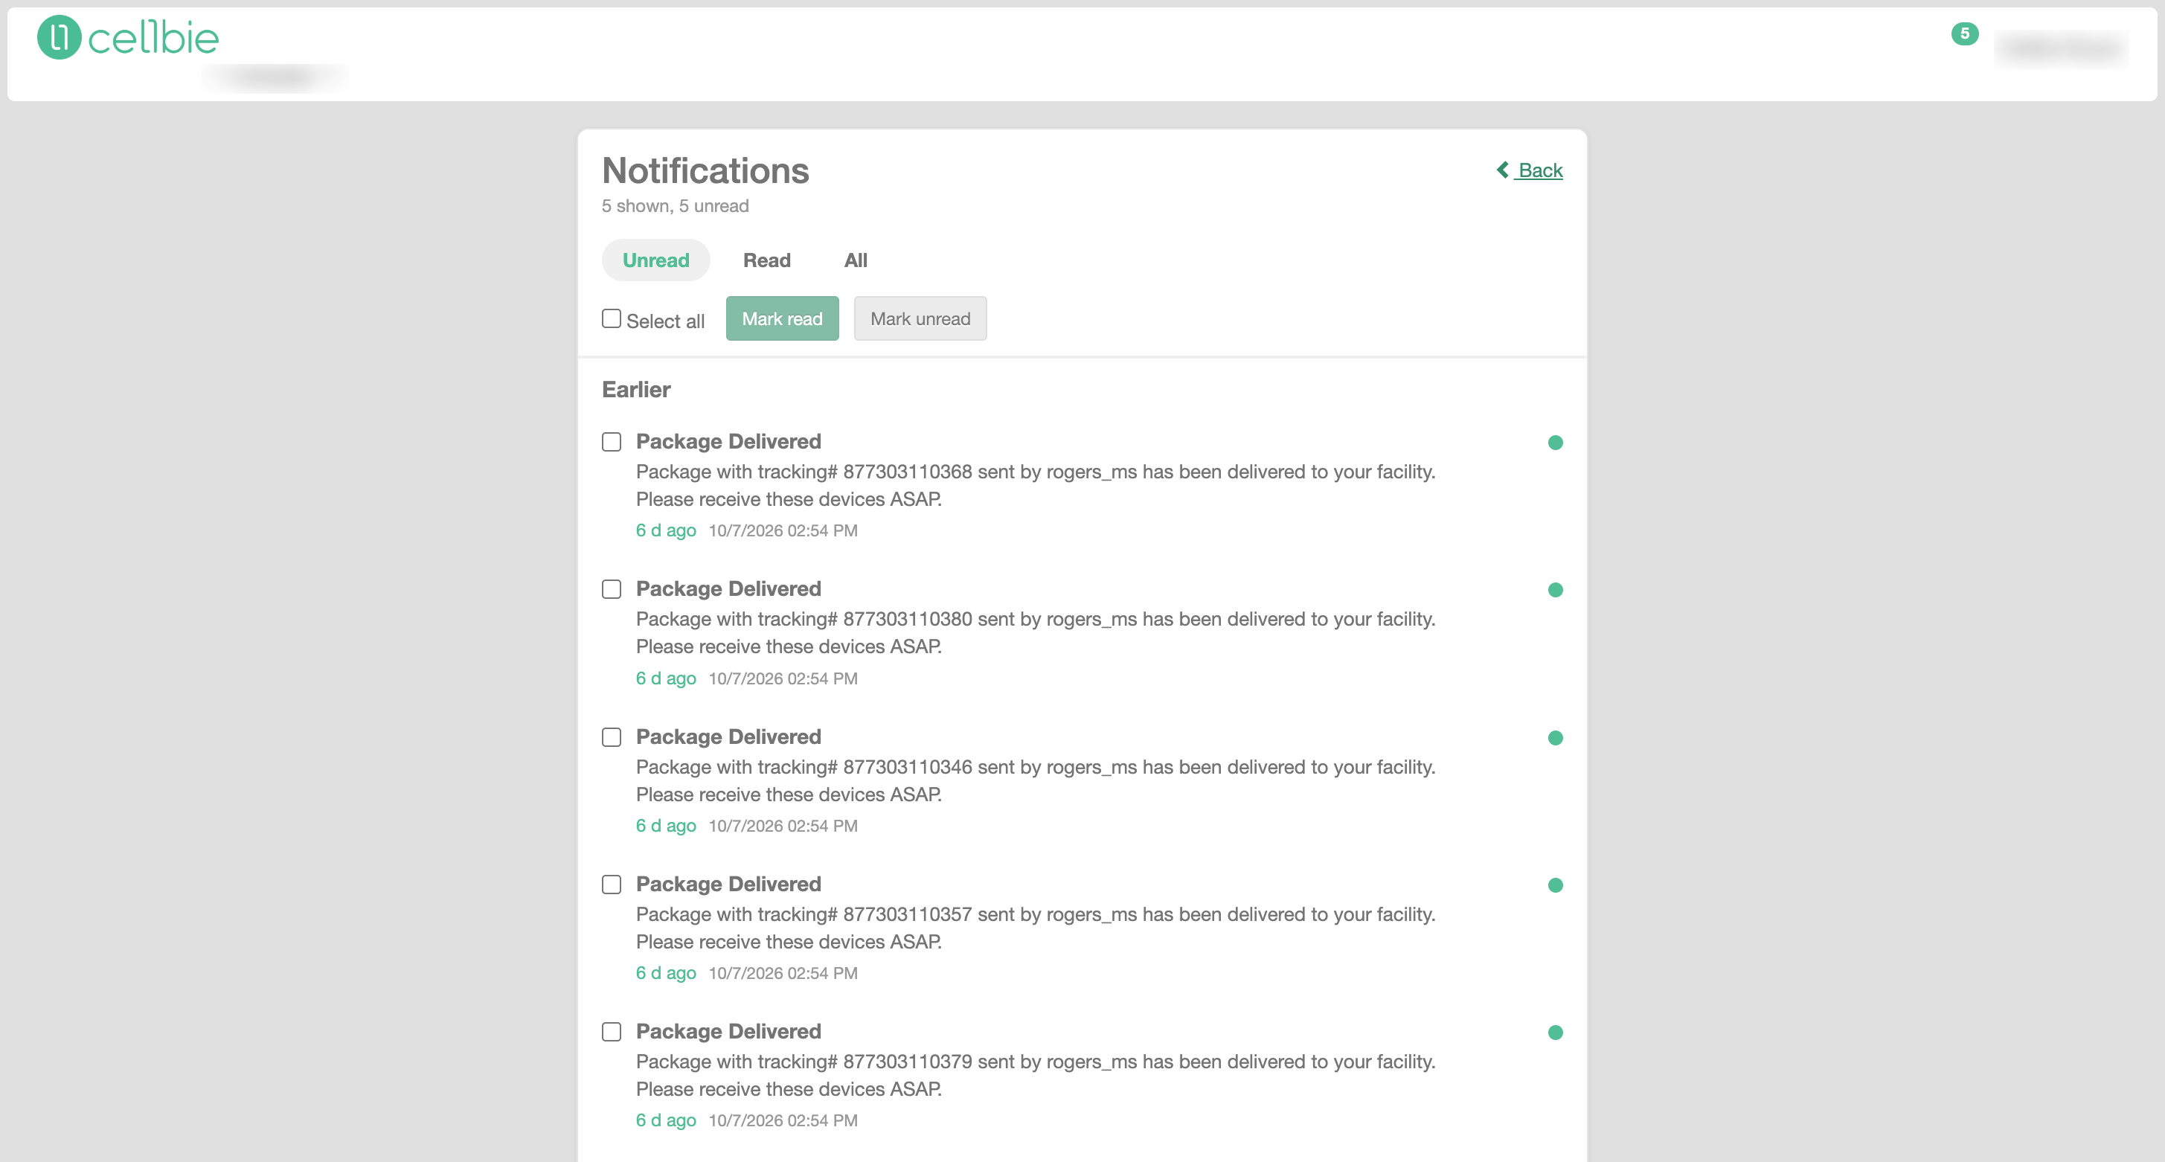The height and width of the screenshot is (1162, 2165).
Task: Click the Notifications heading
Action: [x=705, y=170]
